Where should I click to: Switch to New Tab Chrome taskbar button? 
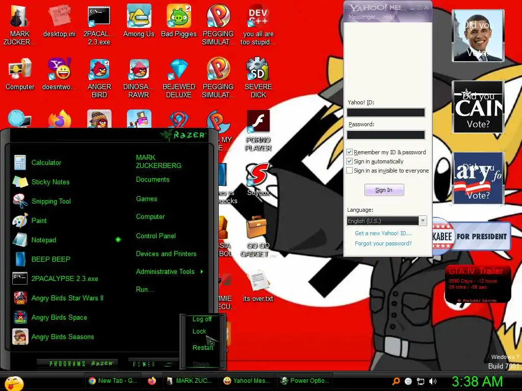tap(113, 381)
